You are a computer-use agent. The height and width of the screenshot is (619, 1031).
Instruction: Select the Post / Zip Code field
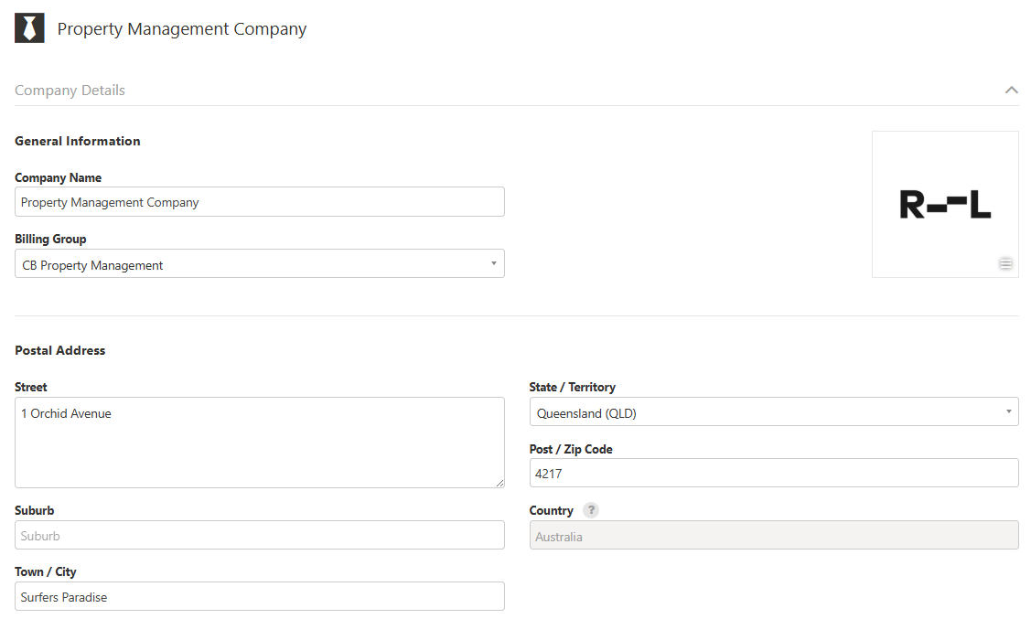click(773, 473)
